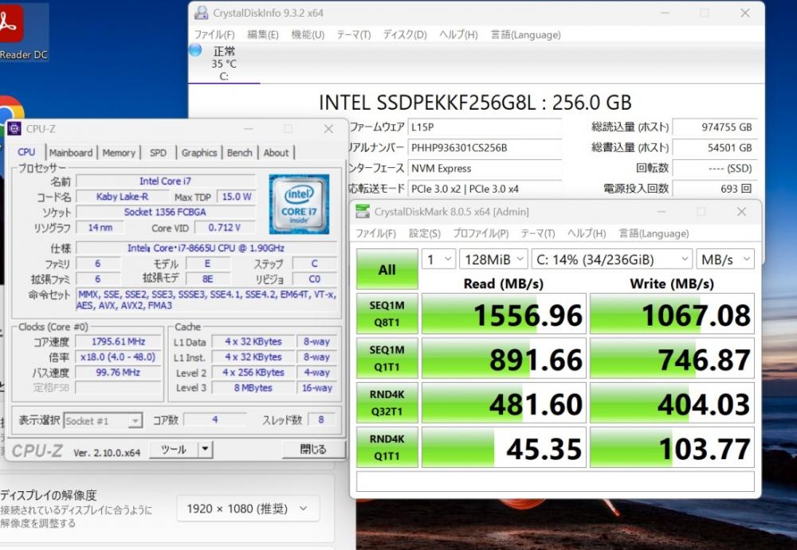Start the SEQ1M Q8T1 test
Viewport: 797px width, 550px height.
[387, 314]
